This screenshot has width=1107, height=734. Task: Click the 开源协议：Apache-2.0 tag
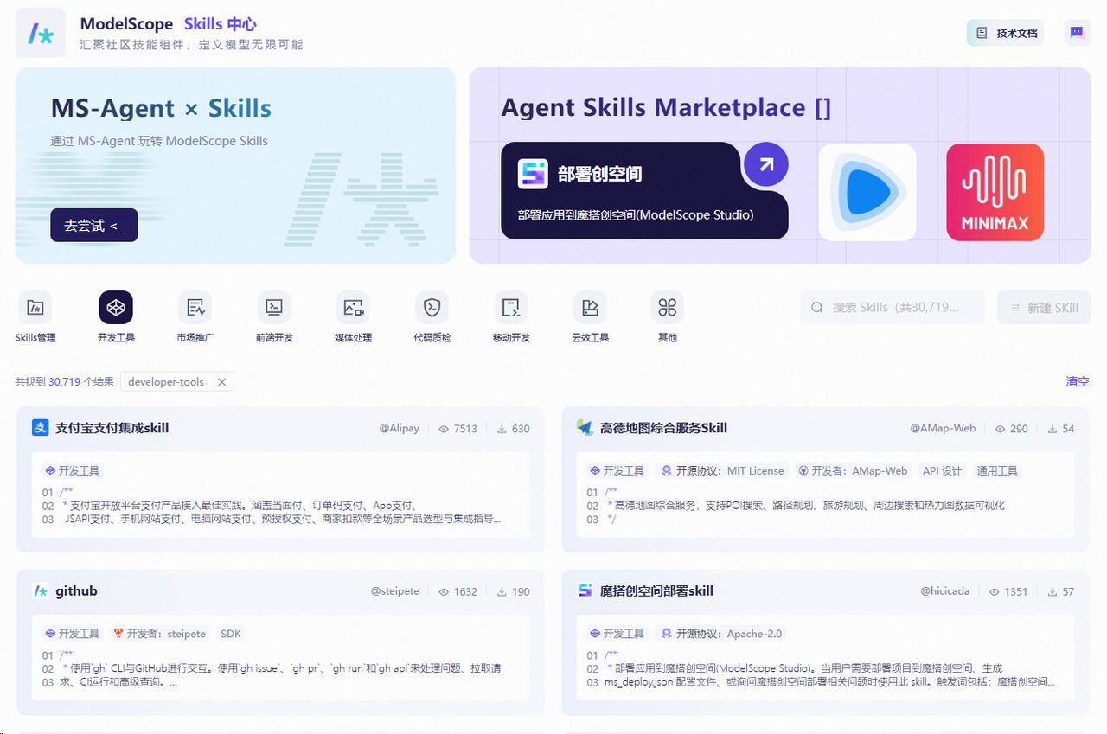pos(721,634)
